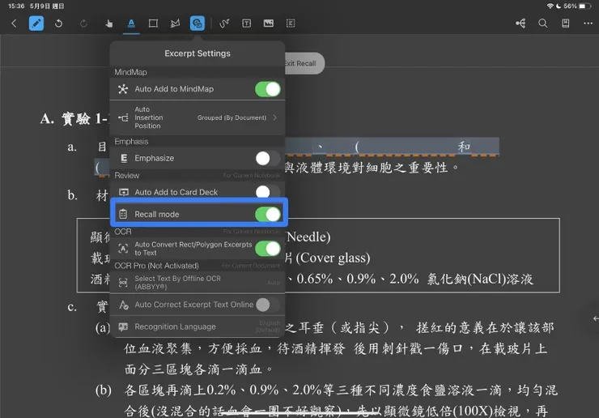Open the bookmarks icon in the toolbar
599x418 pixels.
pos(565,23)
